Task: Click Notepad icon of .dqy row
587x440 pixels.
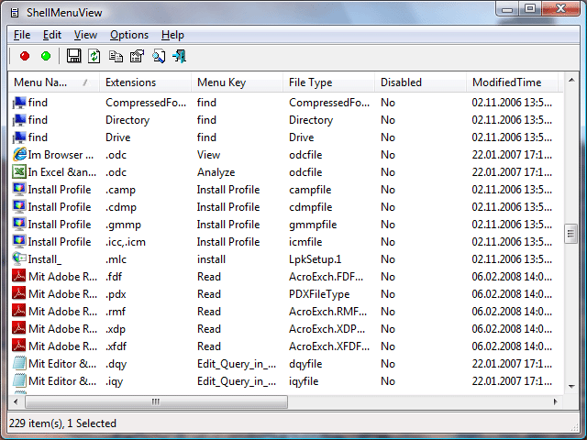Action: point(19,363)
